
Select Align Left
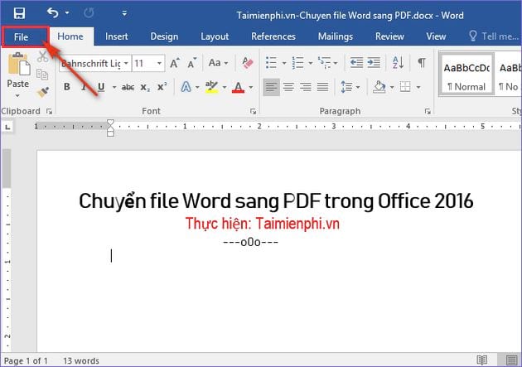(271, 87)
